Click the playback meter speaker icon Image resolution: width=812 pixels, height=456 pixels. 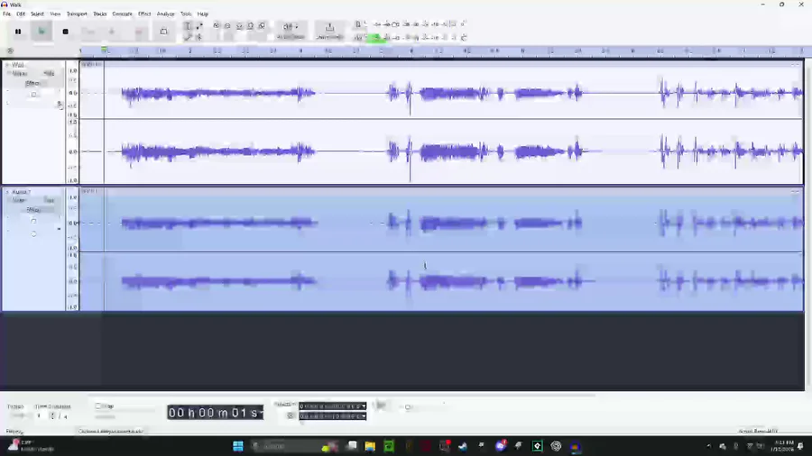(x=358, y=37)
